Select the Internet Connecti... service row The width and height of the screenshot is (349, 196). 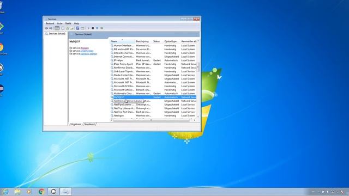click(153, 57)
